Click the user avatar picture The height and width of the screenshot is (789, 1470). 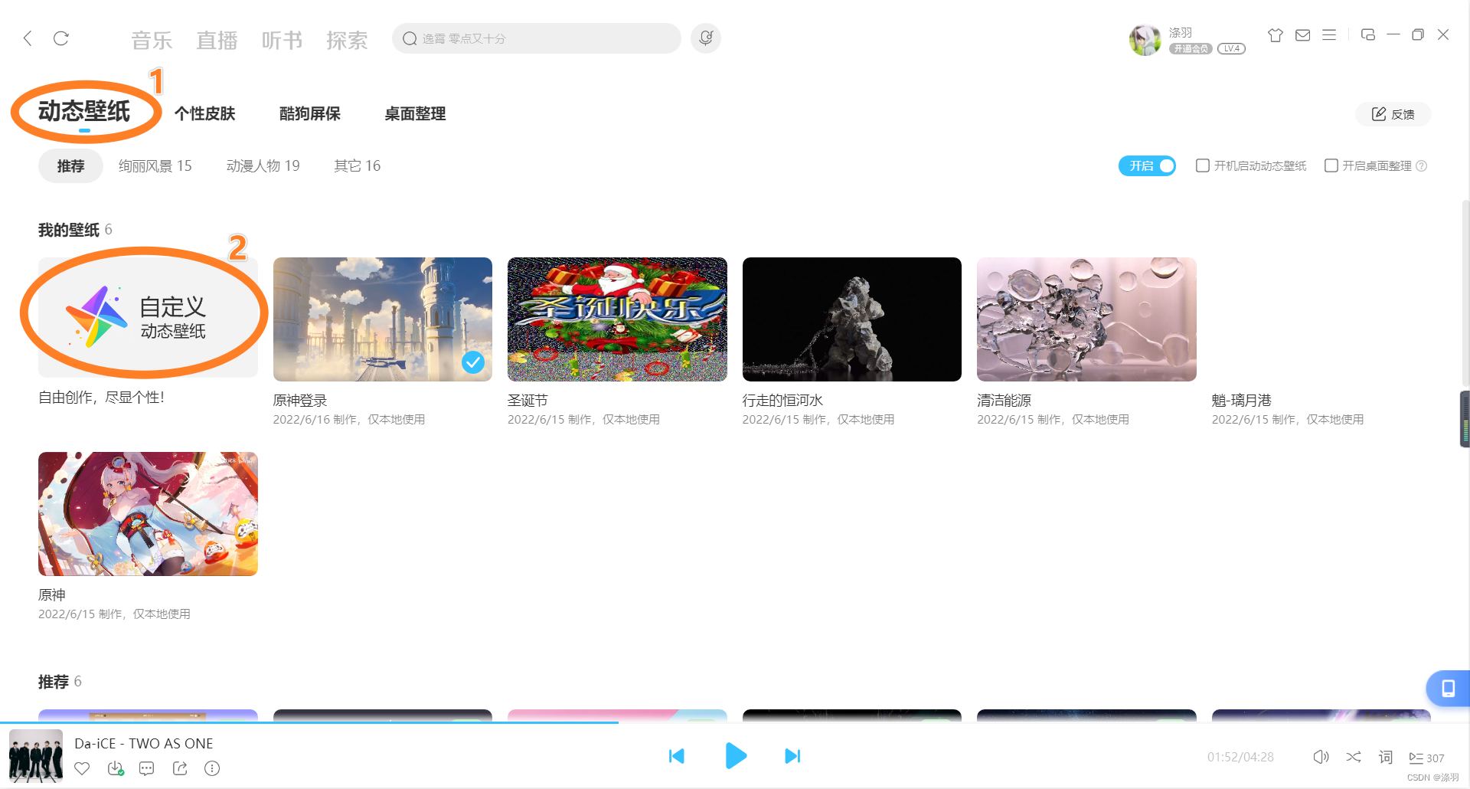click(1145, 40)
